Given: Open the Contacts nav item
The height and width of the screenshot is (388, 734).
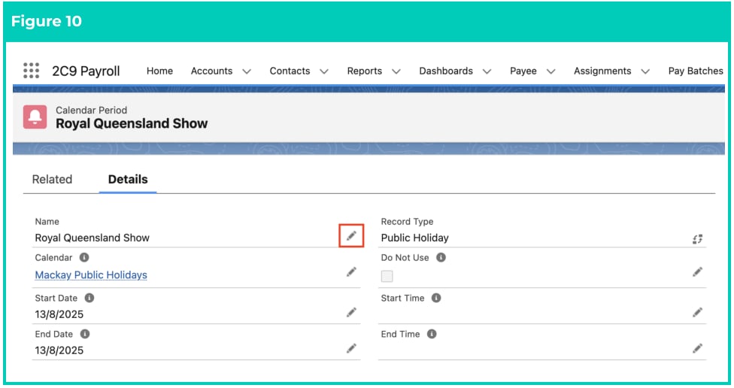Looking at the screenshot, I should tap(290, 71).
